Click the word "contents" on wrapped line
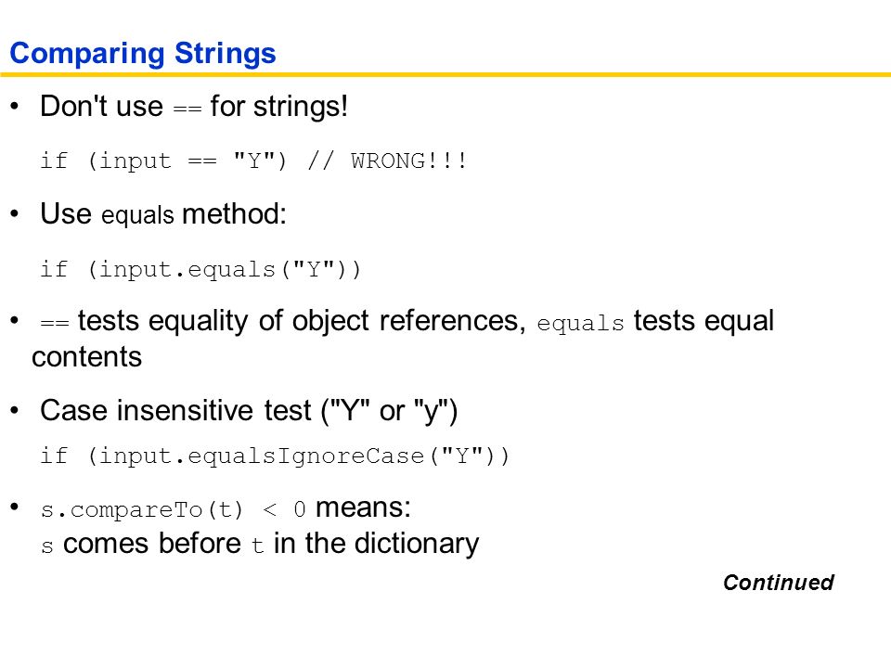Image resolution: width=891 pixels, height=668 pixels. tap(87, 357)
